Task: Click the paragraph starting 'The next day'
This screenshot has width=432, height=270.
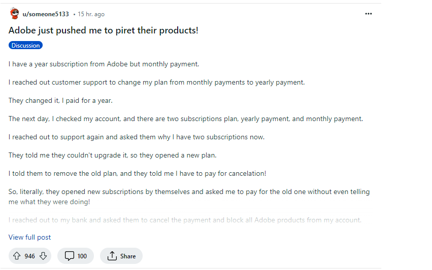Action: pyautogui.click(x=186, y=119)
